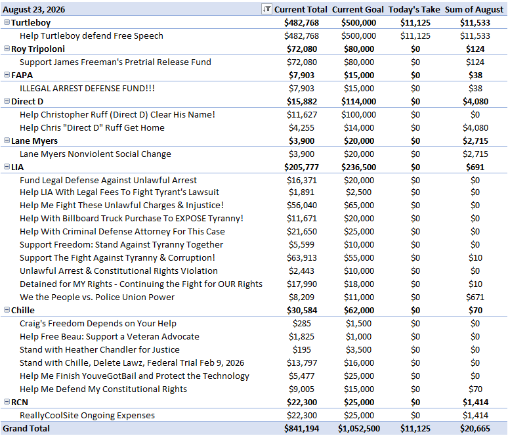Collapse the Lane Myers group
This screenshot has height=438, width=508.
pos(7,141)
